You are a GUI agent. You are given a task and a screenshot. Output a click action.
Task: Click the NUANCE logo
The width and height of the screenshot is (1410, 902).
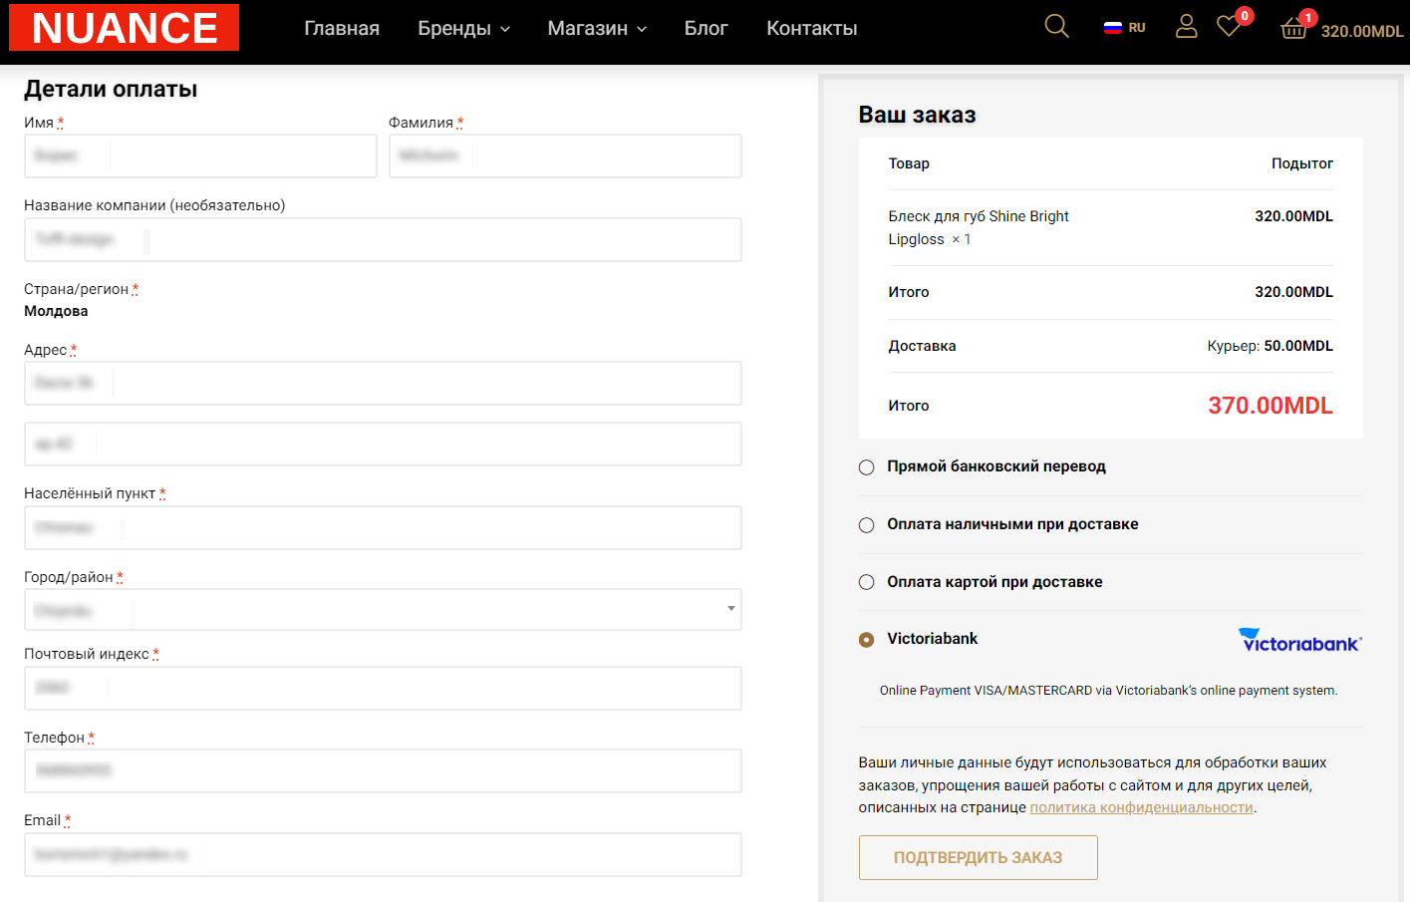125,28
